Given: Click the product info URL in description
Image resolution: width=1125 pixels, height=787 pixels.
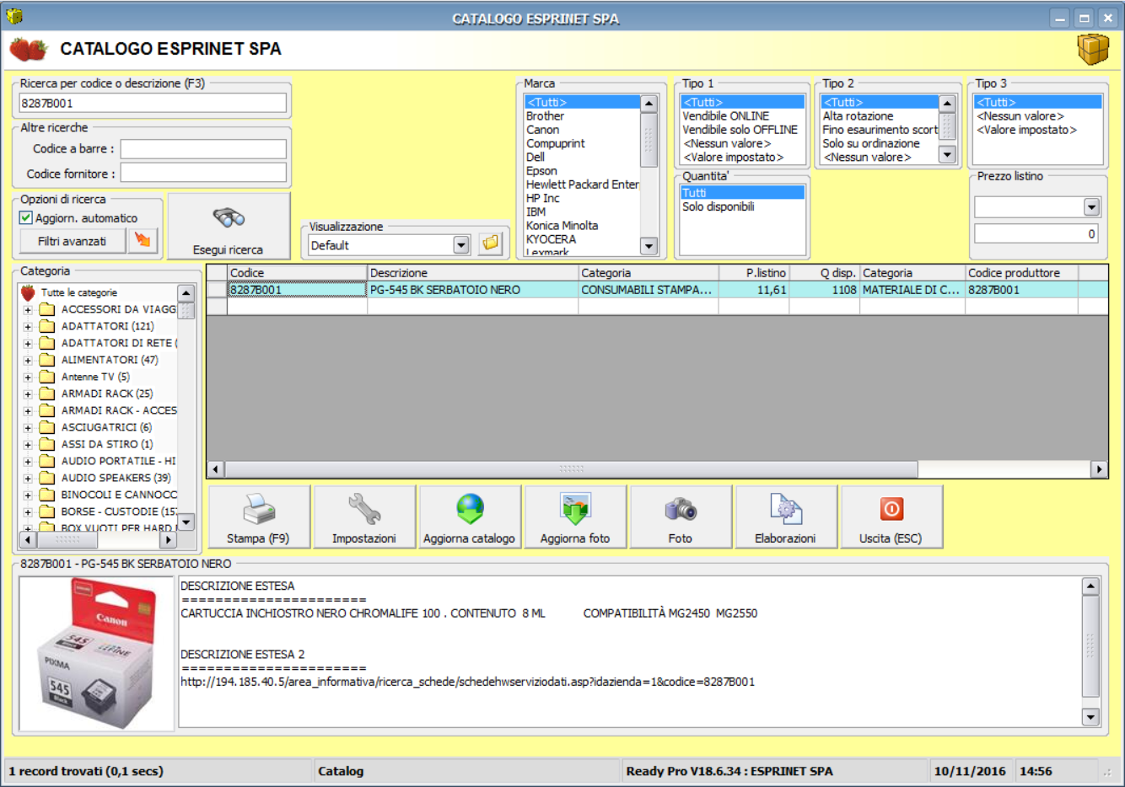Looking at the screenshot, I should tap(467, 682).
